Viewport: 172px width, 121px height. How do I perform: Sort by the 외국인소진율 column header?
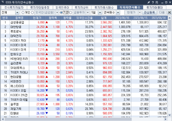coord(85,18)
